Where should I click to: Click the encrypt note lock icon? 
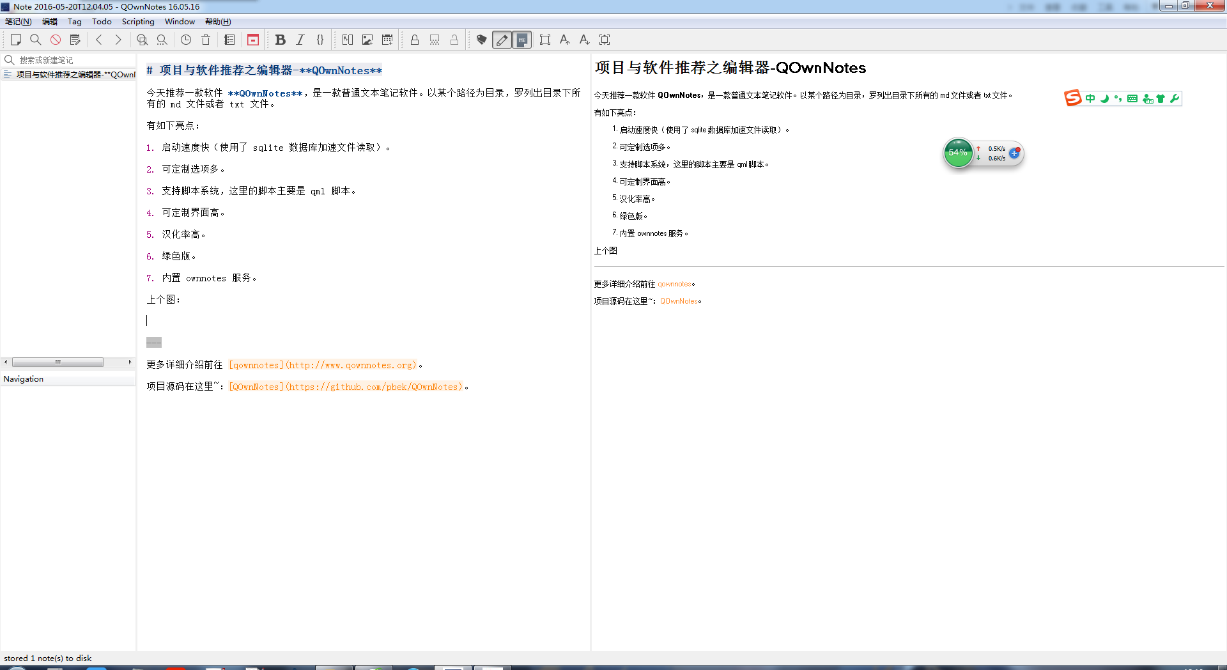click(415, 40)
